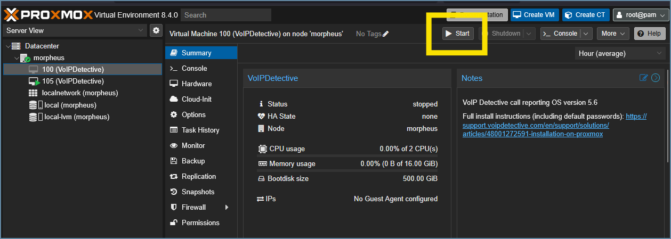Click running VM 105 monitor icon

34,81
